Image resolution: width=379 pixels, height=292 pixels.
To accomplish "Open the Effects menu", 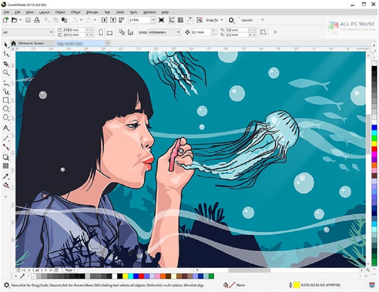I will [75, 12].
